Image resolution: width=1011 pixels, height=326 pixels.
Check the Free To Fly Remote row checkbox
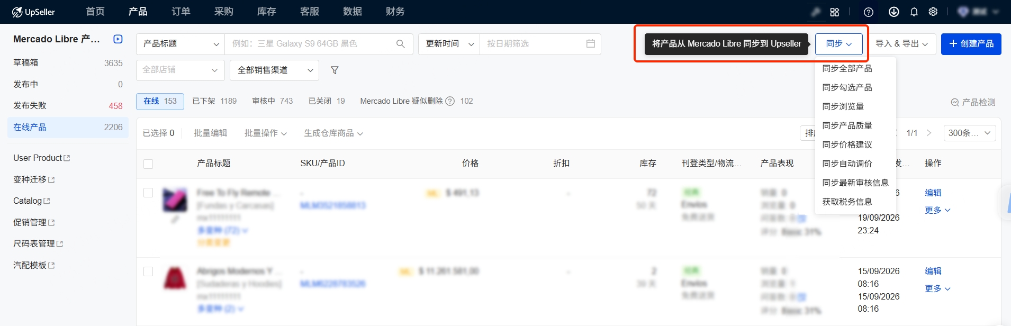[148, 193]
